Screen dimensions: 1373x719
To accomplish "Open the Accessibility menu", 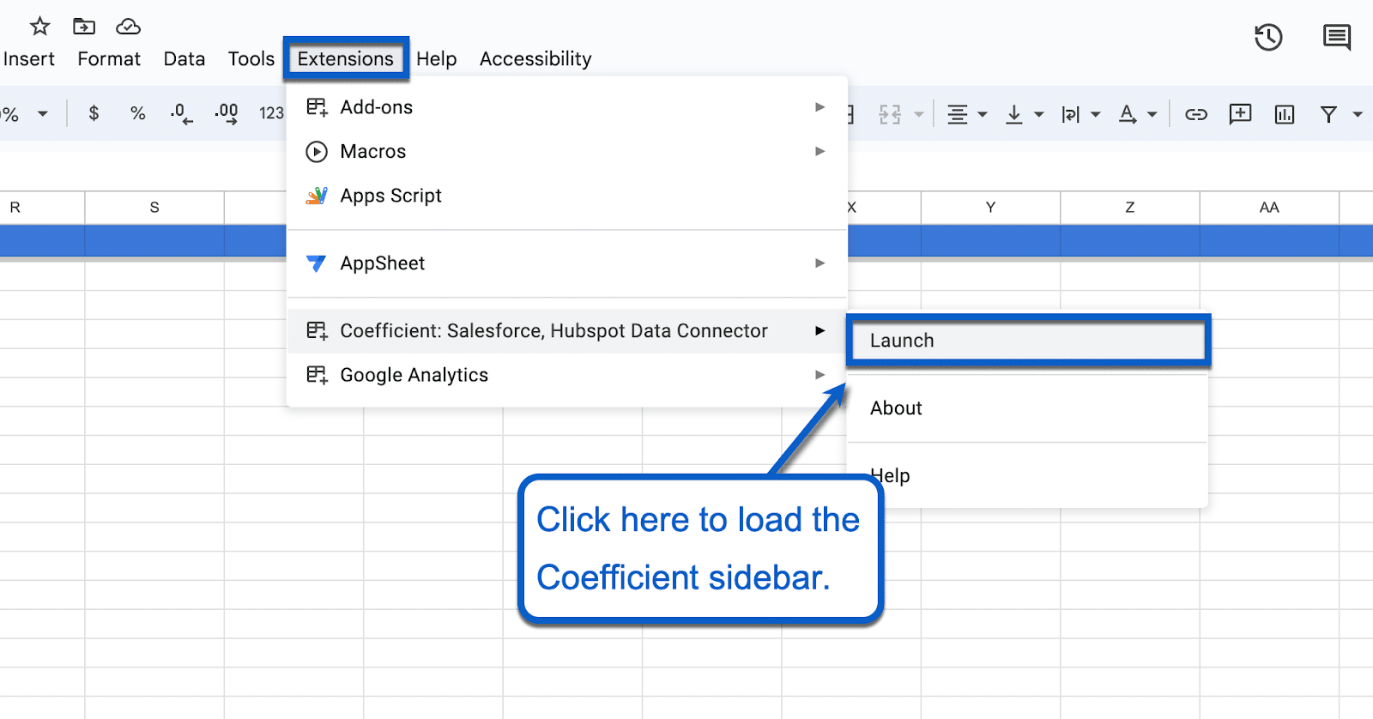I will pyautogui.click(x=535, y=59).
